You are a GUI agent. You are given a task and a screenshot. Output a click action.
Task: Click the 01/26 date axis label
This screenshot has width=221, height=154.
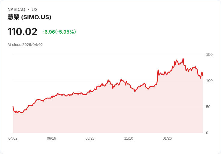point(167,138)
